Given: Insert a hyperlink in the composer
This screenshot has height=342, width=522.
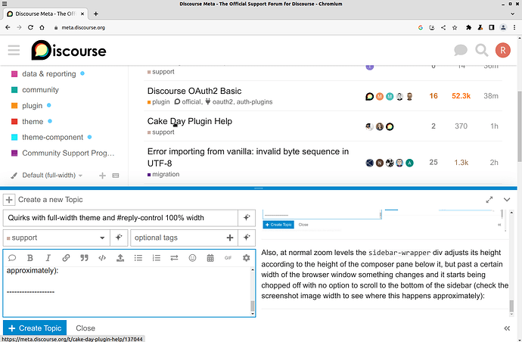Looking at the screenshot, I should point(66,258).
